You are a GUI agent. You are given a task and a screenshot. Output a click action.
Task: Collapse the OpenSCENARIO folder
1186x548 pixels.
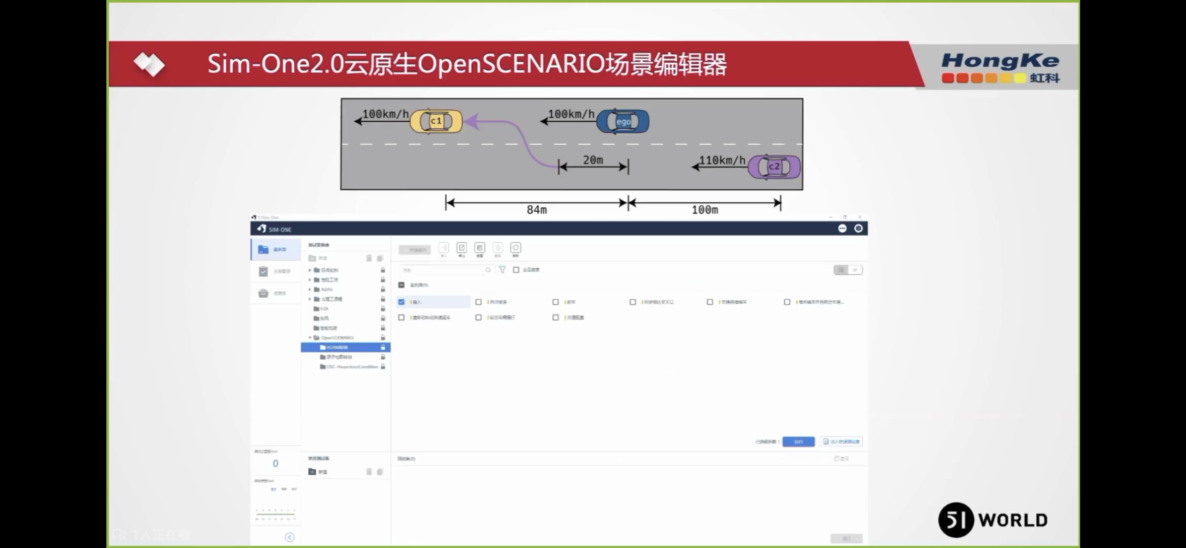[310, 338]
